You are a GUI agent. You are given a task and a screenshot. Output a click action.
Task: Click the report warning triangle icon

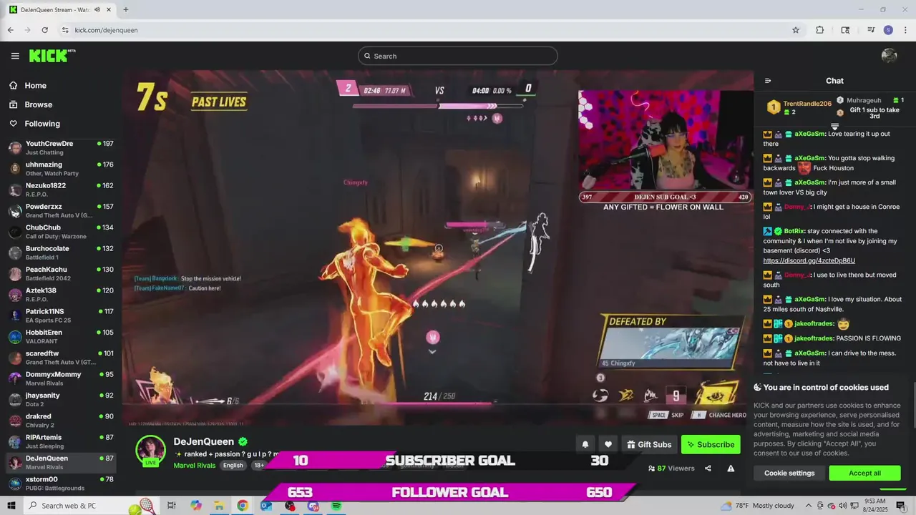pyautogui.click(x=731, y=469)
